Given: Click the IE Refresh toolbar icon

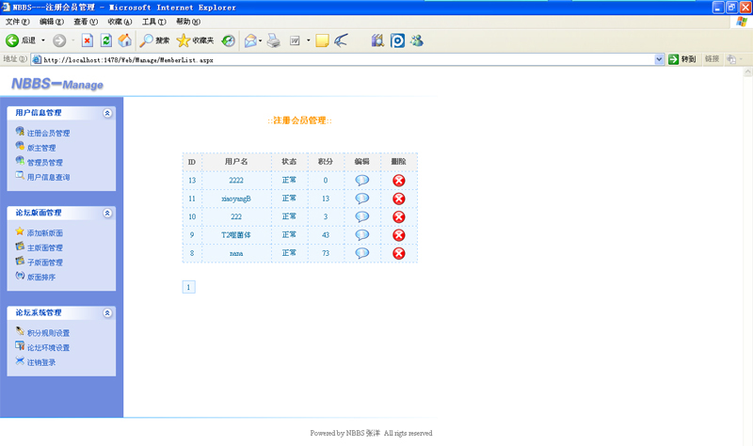Looking at the screenshot, I should tap(105, 40).
